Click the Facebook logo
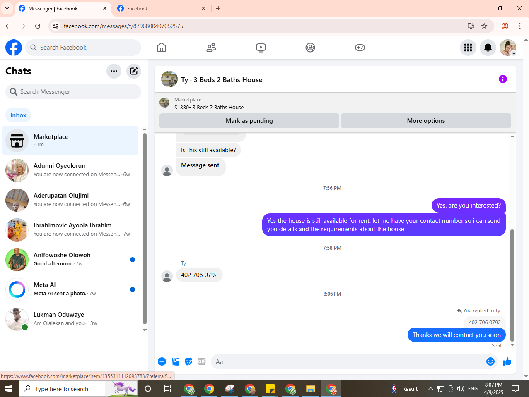 pyautogui.click(x=14, y=48)
